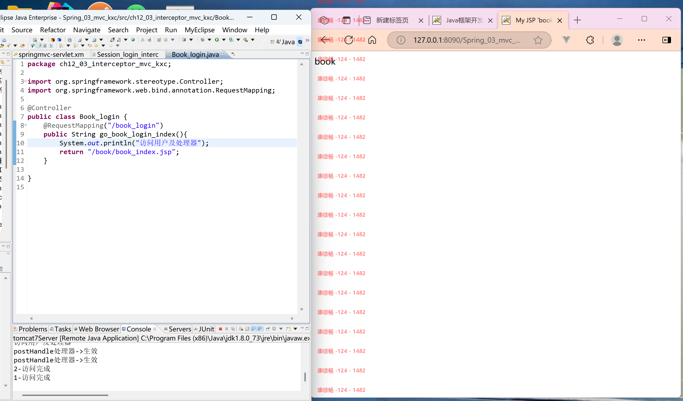Collapse the import block on line 3
The image size is (683, 401).
tap(25, 81)
